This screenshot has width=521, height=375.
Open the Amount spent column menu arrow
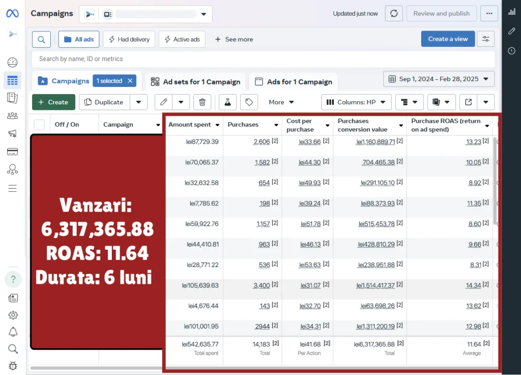pyautogui.click(x=217, y=125)
